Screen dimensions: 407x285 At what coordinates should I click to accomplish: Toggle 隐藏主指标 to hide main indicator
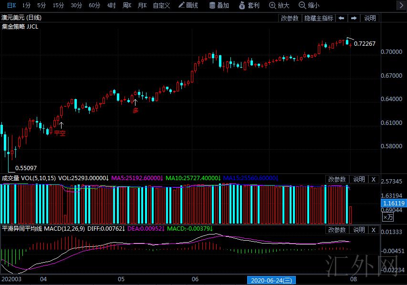(x=319, y=18)
